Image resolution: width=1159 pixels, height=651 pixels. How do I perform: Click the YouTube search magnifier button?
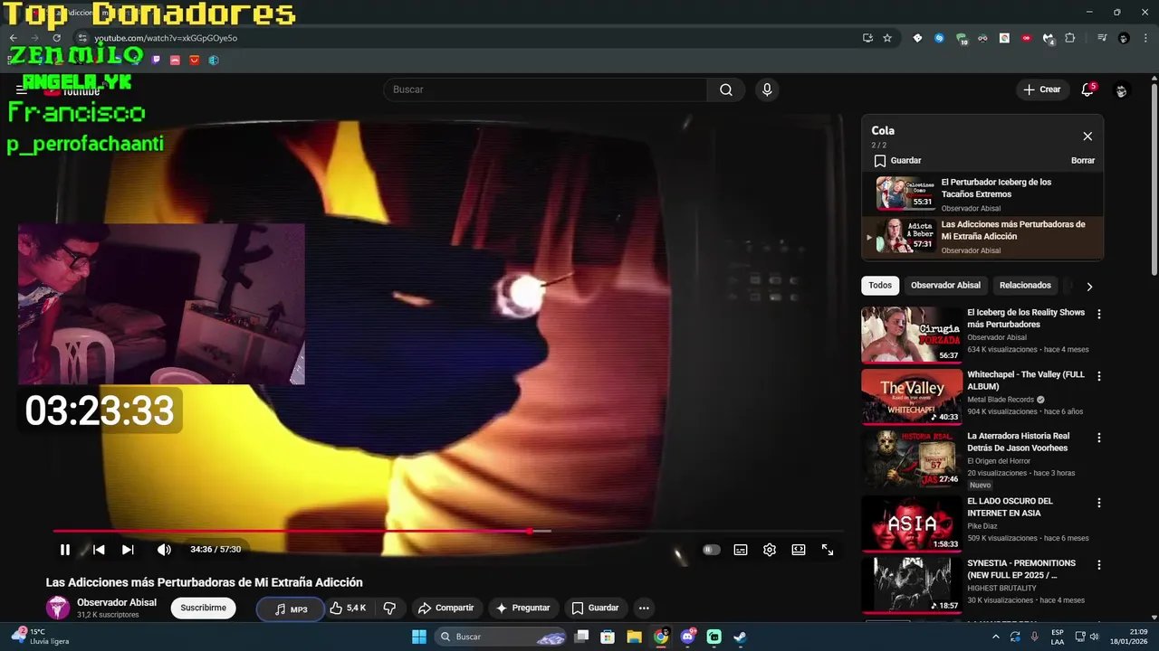click(x=726, y=90)
